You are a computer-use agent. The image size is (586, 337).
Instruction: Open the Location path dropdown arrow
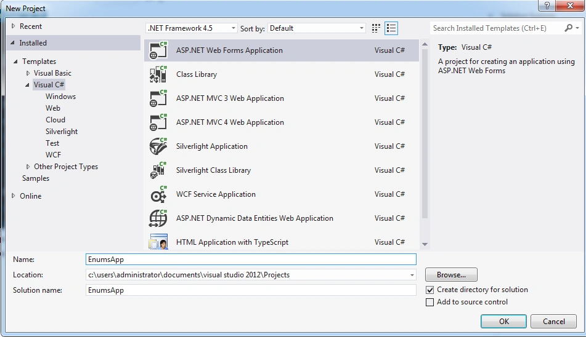click(412, 275)
